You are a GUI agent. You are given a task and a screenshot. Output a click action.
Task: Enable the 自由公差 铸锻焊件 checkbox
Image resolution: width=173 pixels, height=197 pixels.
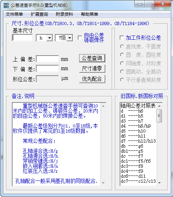80,38
